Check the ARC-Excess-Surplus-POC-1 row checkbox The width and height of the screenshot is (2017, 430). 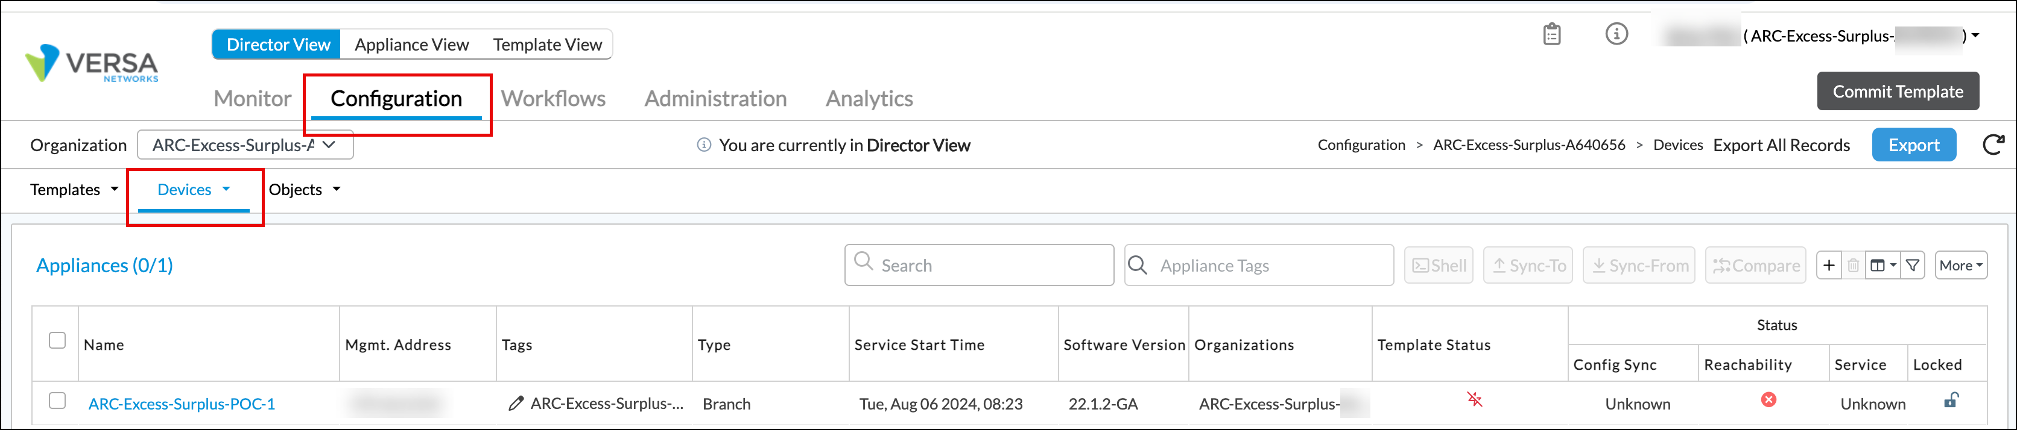[57, 401]
